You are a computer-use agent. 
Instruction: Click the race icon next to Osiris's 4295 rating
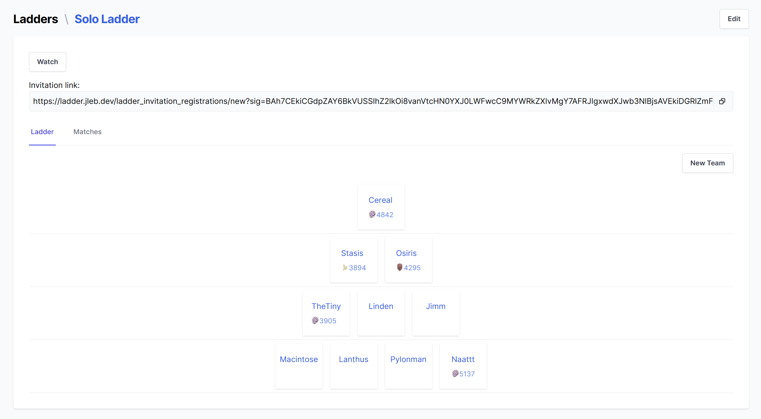(399, 267)
